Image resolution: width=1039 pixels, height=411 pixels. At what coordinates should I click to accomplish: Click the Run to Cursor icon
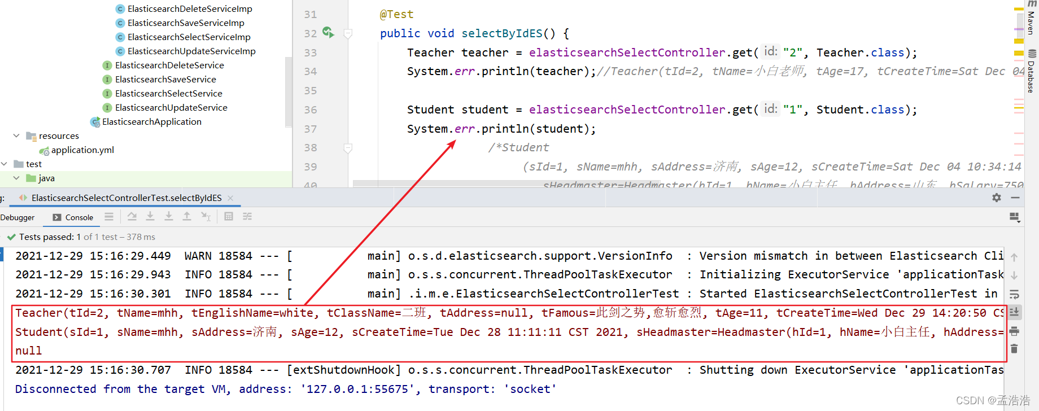[206, 217]
